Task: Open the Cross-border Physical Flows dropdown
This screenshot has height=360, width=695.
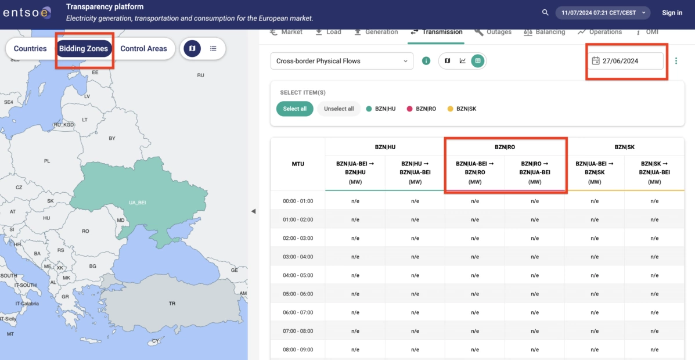Action: (x=342, y=61)
